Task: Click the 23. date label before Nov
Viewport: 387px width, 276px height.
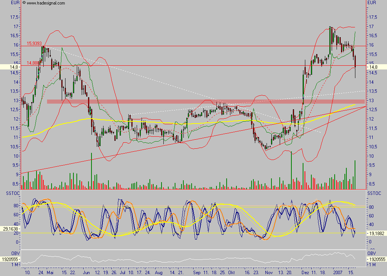Action: [x=256, y=273]
